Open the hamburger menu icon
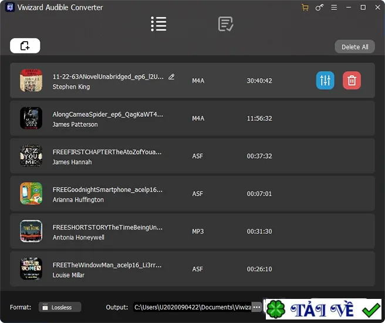This screenshot has width=385, height=323. (x=334, y=8)
